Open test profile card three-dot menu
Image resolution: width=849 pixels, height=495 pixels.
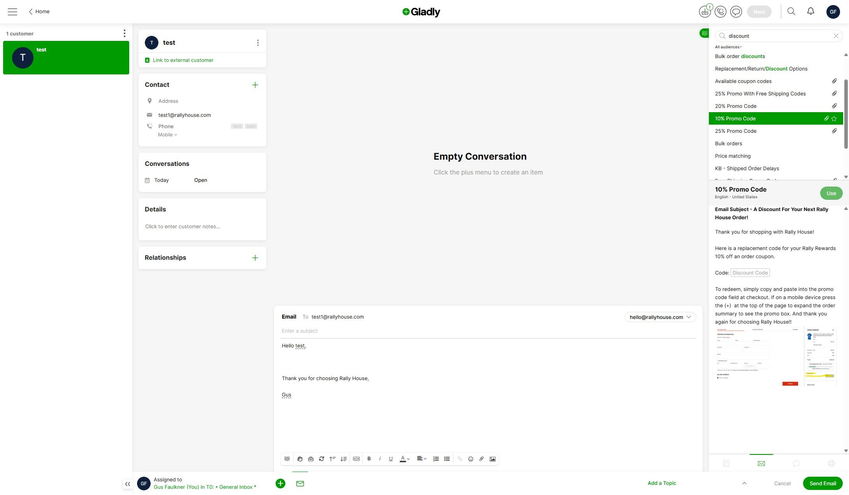pyautogui.click(x=258, y=42)
